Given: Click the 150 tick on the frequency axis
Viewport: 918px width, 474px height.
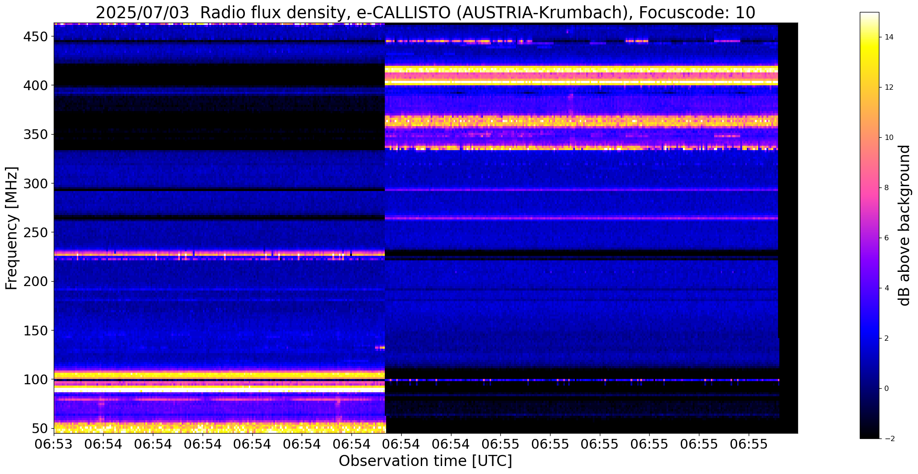Looking at the screenshot, I should pyautogui.click(x=35, y=330).
